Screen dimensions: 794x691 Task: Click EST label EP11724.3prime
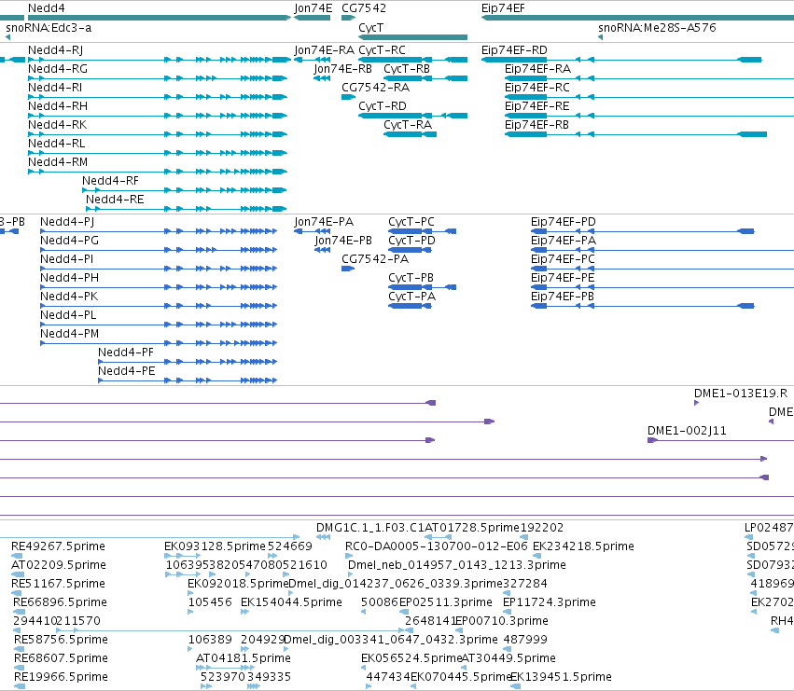coord(549,602)
